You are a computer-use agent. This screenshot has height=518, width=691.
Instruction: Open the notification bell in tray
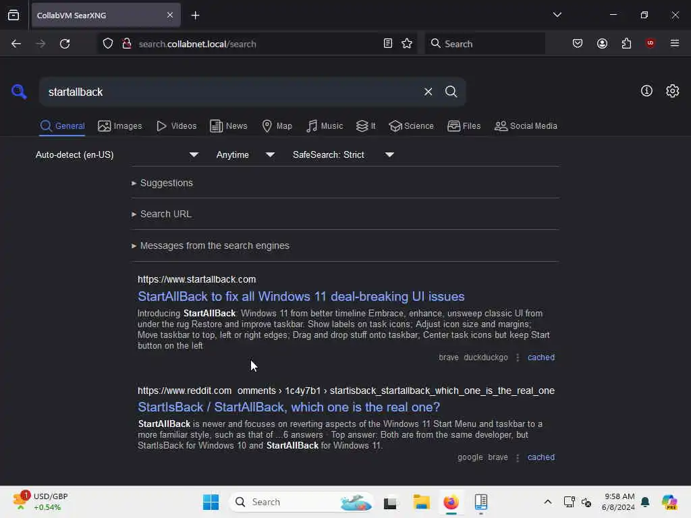click(645, 502)
